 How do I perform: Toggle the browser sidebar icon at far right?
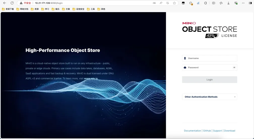coord(250,3)
